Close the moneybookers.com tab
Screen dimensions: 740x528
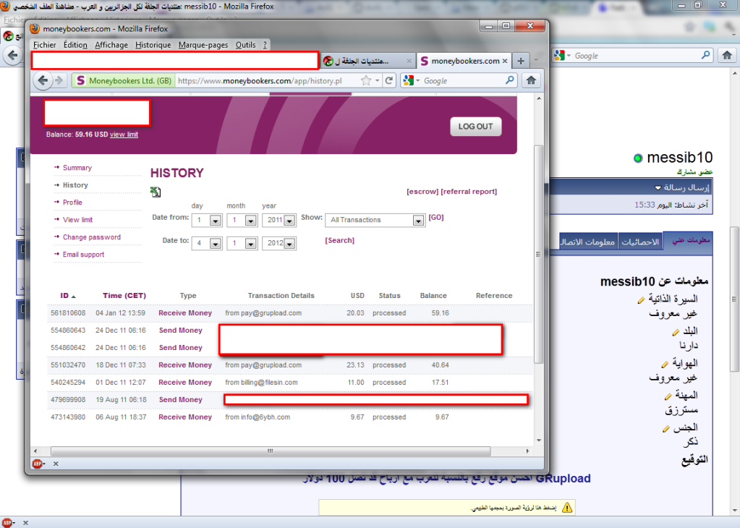click(505, 61)
